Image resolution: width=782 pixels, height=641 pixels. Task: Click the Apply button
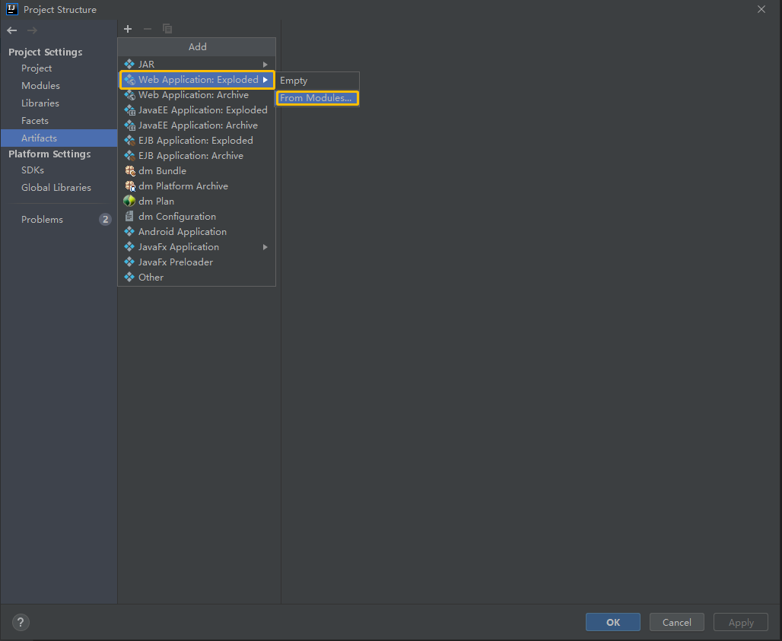tap(741, 622)
